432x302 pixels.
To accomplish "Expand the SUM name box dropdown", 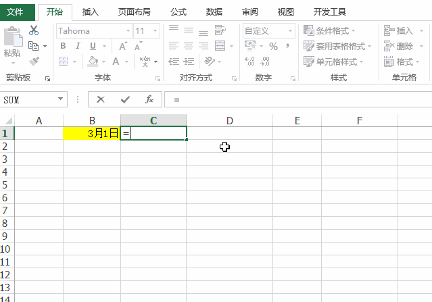I will (60, 99).
